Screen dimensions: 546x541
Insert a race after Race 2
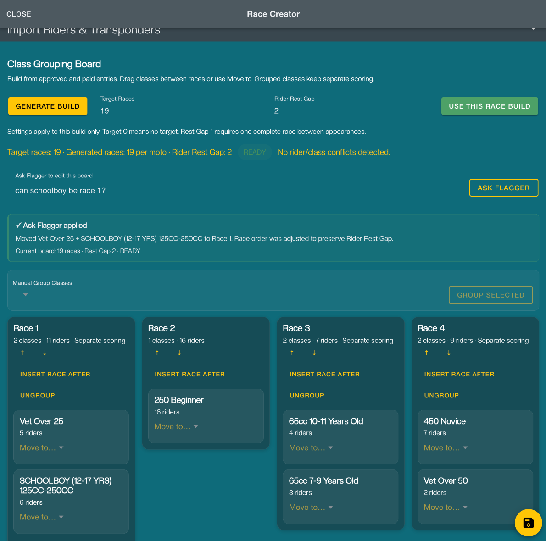click(190, 375)
